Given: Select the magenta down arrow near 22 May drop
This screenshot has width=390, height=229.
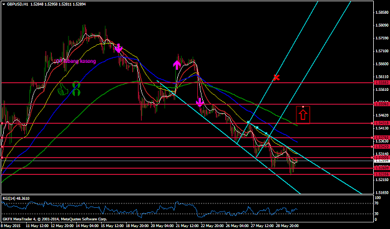Looking at the screenshot, I should coord(200,102).
